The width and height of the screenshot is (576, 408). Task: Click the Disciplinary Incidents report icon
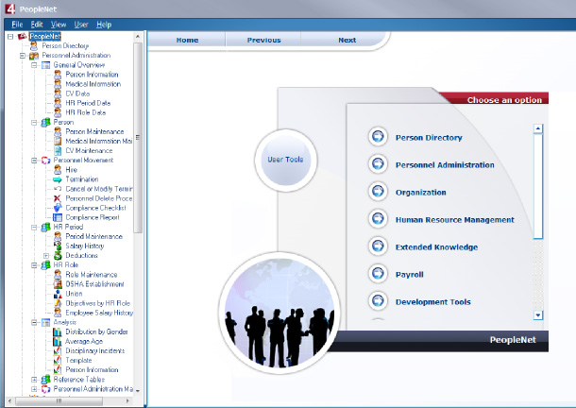tap(58, 351)
